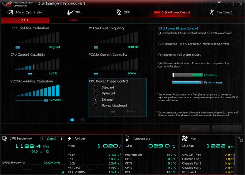Viewport: 245px width, 175px height.
Task: Go to first settings page dot
Action: (72, 120)
